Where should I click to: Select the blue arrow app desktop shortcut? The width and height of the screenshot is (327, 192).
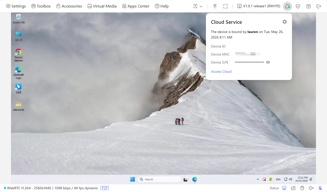coord(18,89)
